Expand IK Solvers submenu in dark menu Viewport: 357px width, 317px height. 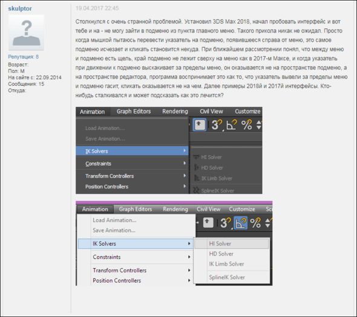132,151
